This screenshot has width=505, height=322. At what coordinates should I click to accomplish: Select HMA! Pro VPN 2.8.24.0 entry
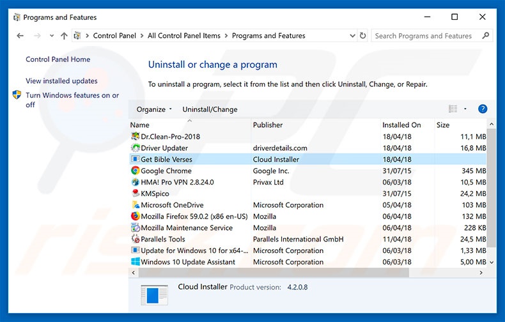178,182
